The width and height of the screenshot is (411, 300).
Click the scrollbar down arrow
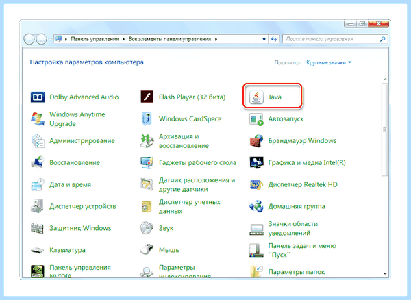(x=385, y=274)
